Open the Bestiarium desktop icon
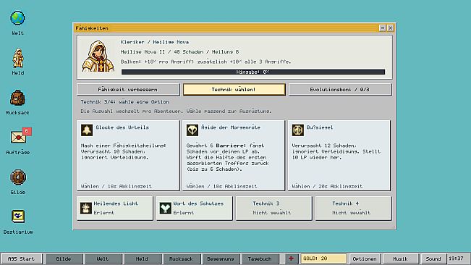Image resolution: width=471 pixels, height=265 pixels. [18, 216]
